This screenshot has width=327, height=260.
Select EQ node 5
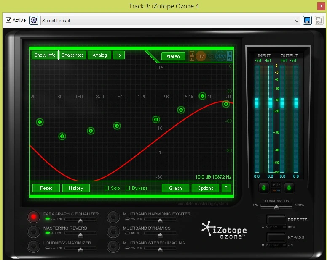click(156, 120)
